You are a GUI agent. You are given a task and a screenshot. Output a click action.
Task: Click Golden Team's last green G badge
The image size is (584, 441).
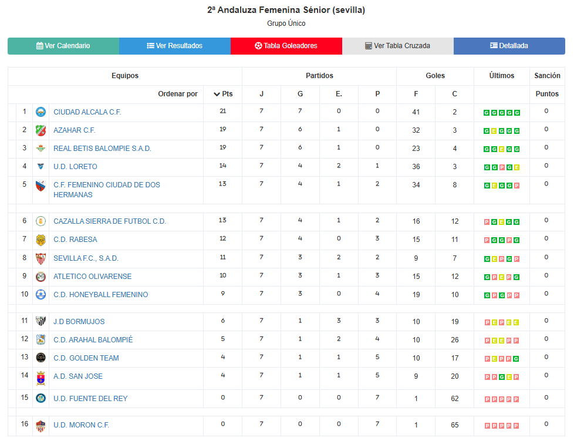[517, 359]
